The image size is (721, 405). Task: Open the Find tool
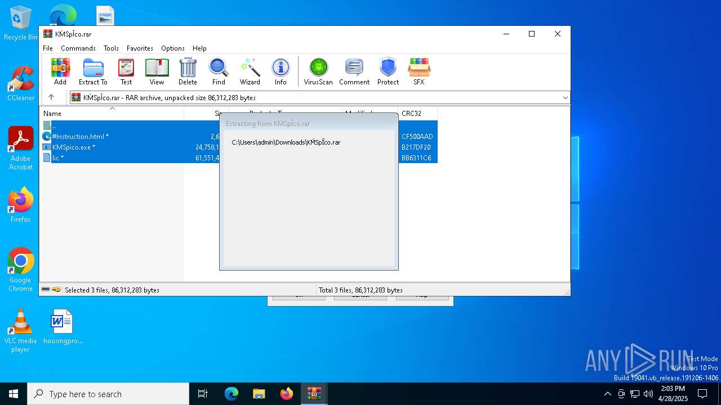(219, 71)
